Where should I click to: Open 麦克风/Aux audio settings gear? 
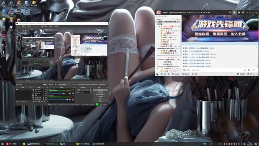(73, 93)
